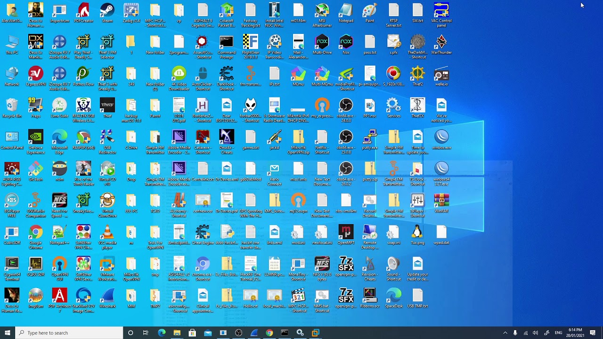The height and width of the screenshot is (339, 603).
Task: Select the Cygwin64 Terminal desktop shortcut
Action: pos(12,269)
